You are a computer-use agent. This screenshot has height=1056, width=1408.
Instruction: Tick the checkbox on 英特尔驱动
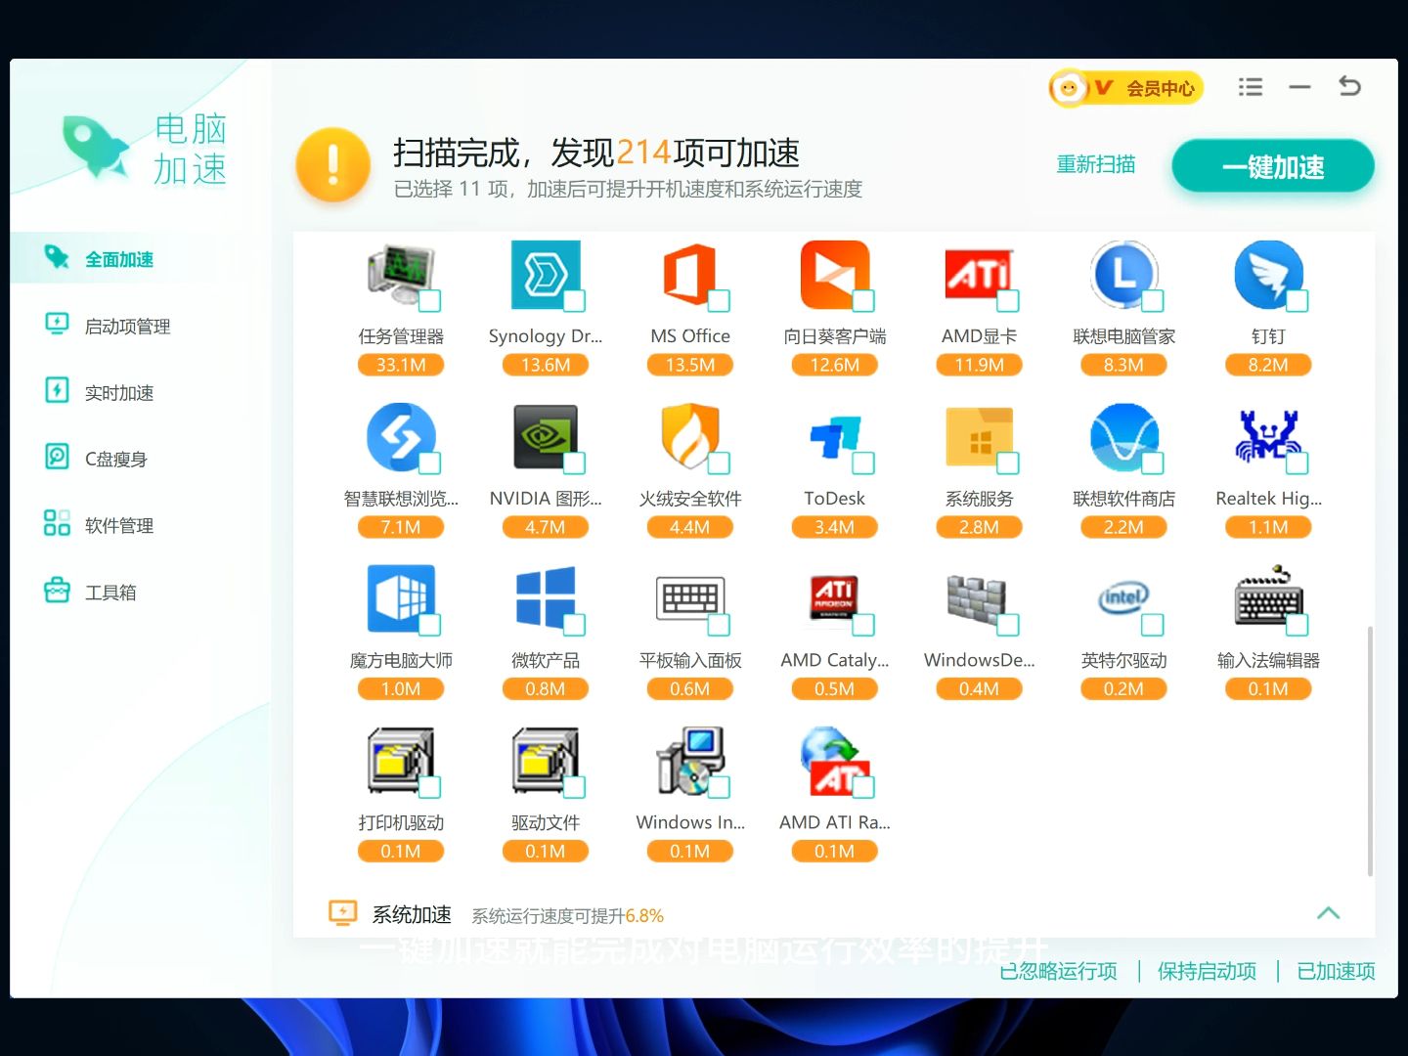(1153, 625)
